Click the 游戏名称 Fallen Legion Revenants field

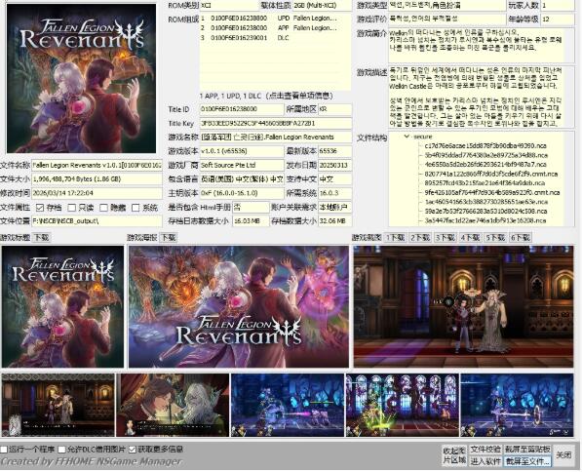276,138
